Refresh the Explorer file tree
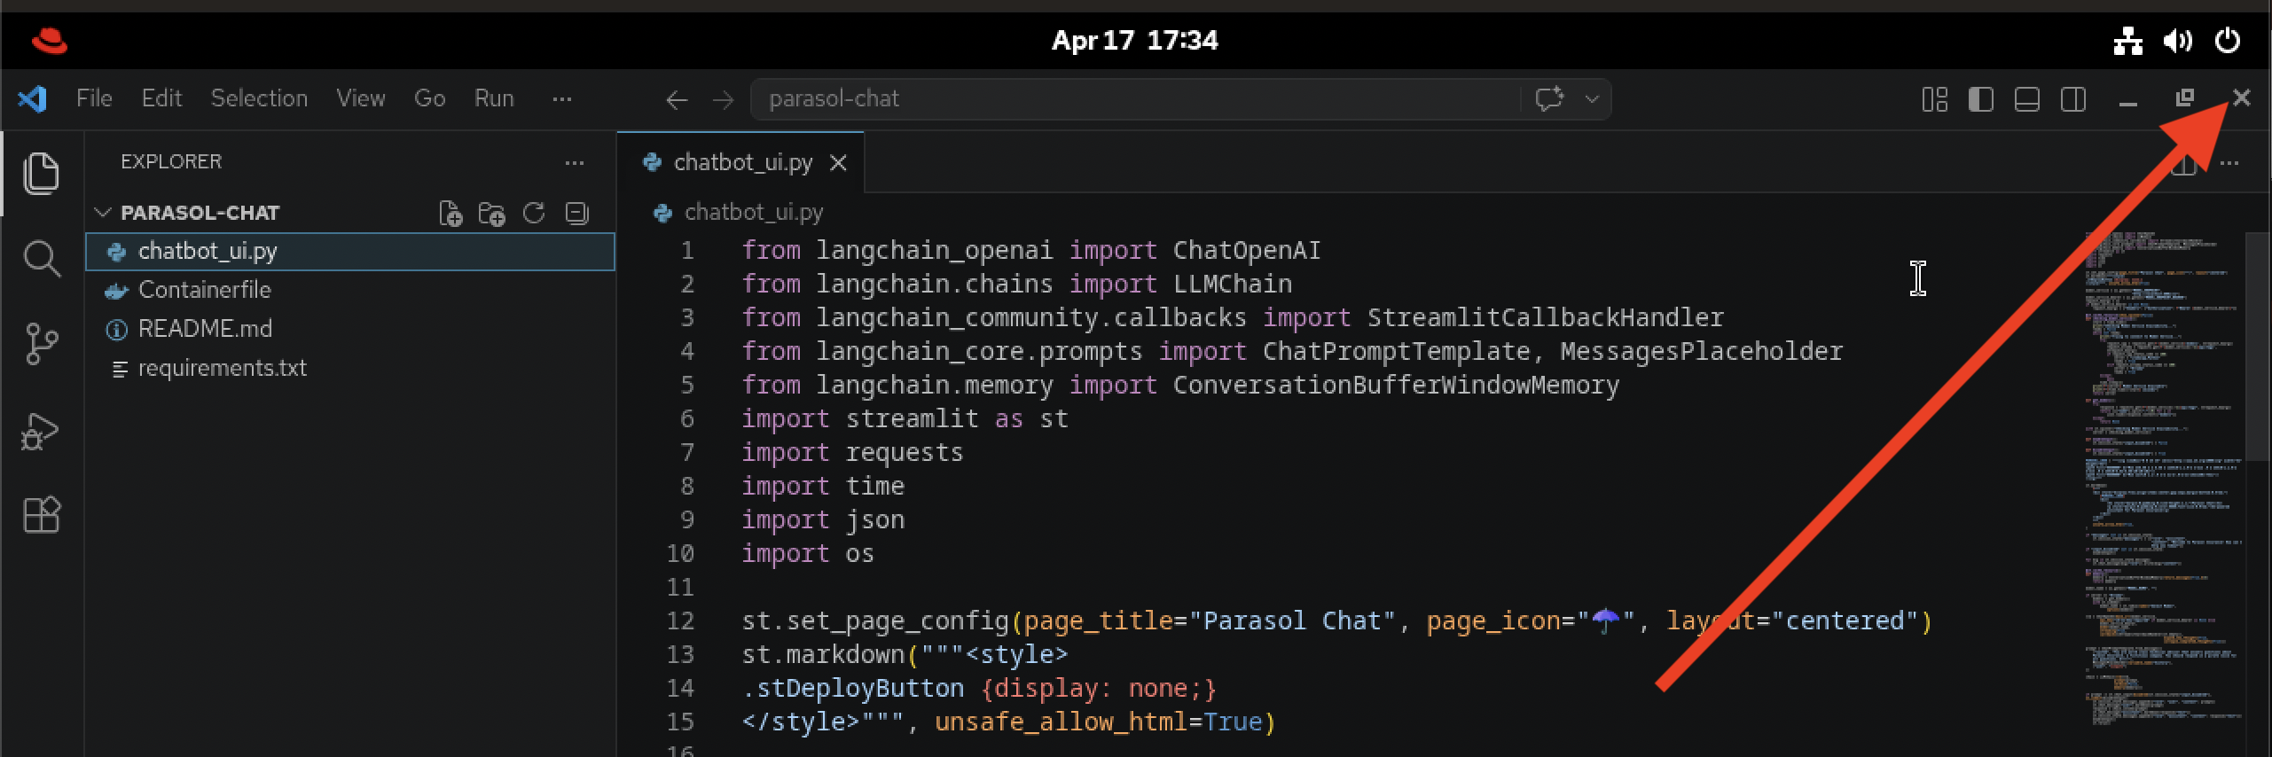The width and height of the screenshot is (2272, 757). [x=534, y=214]
